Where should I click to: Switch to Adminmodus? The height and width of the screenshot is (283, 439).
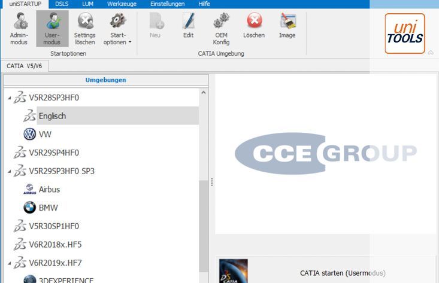[19, 29]
